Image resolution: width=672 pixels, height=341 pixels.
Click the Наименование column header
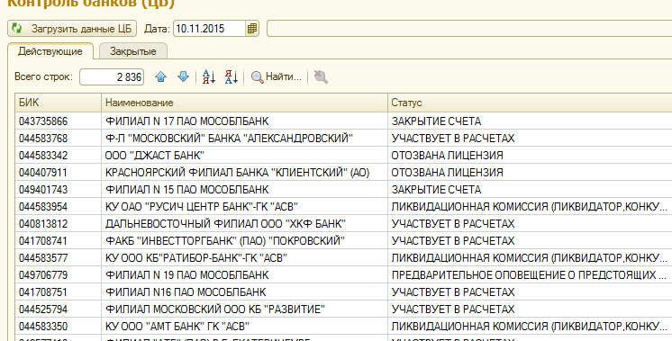244,103
